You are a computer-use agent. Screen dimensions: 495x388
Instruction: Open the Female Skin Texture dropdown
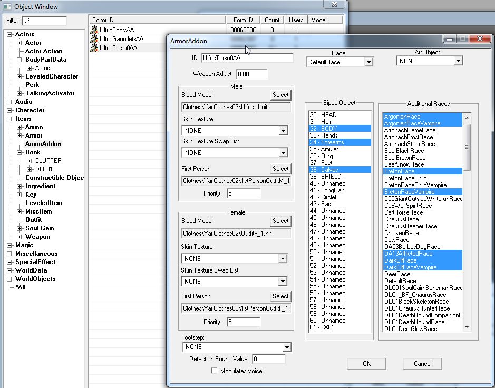[x=283, y=259]
